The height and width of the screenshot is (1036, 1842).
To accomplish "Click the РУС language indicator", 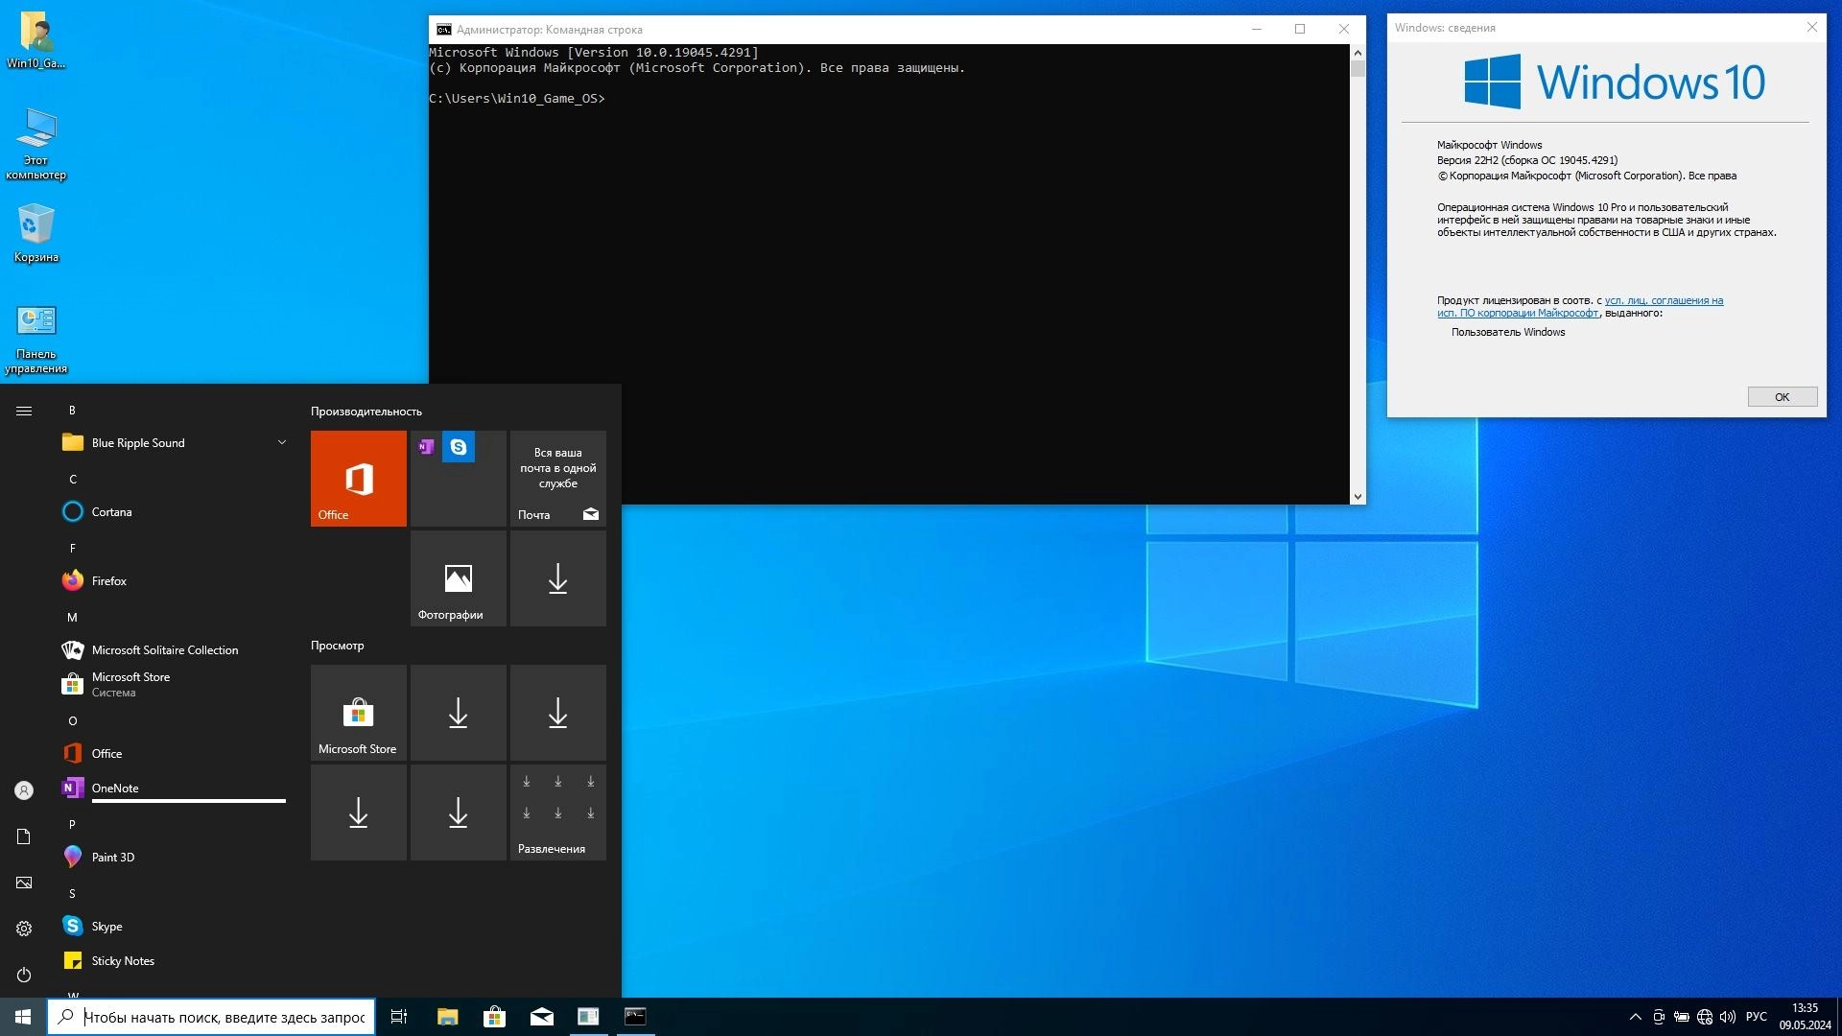I will click(1756, 1017).
